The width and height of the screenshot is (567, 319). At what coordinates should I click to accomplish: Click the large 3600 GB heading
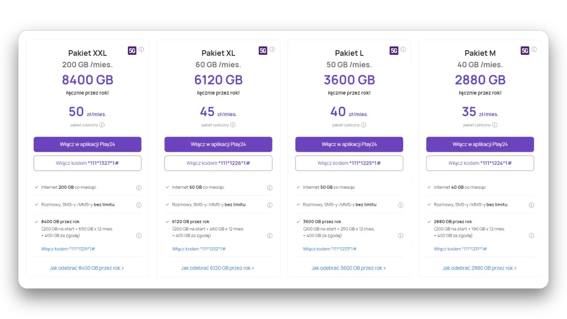coord(349,80)
